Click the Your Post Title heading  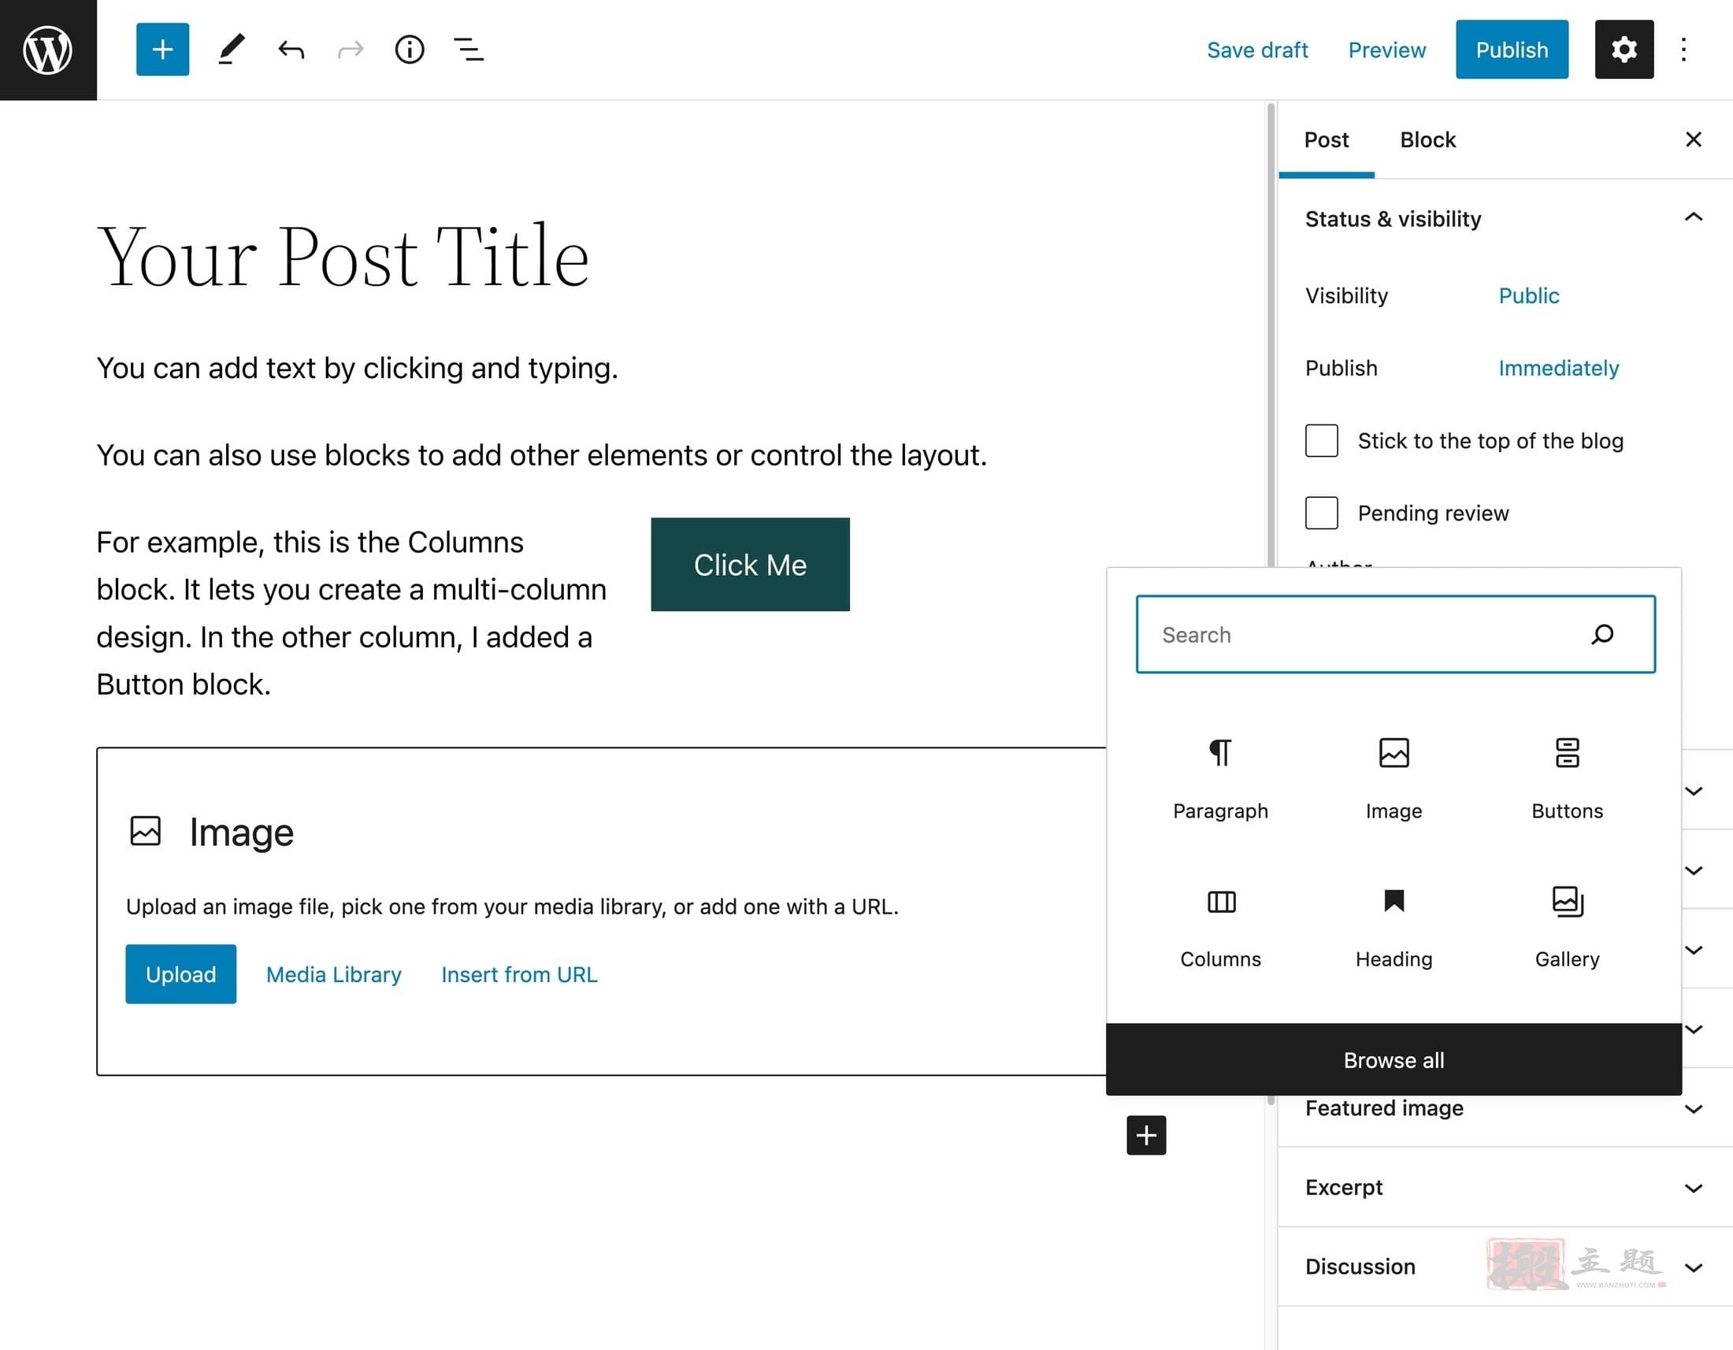[343, 256]
